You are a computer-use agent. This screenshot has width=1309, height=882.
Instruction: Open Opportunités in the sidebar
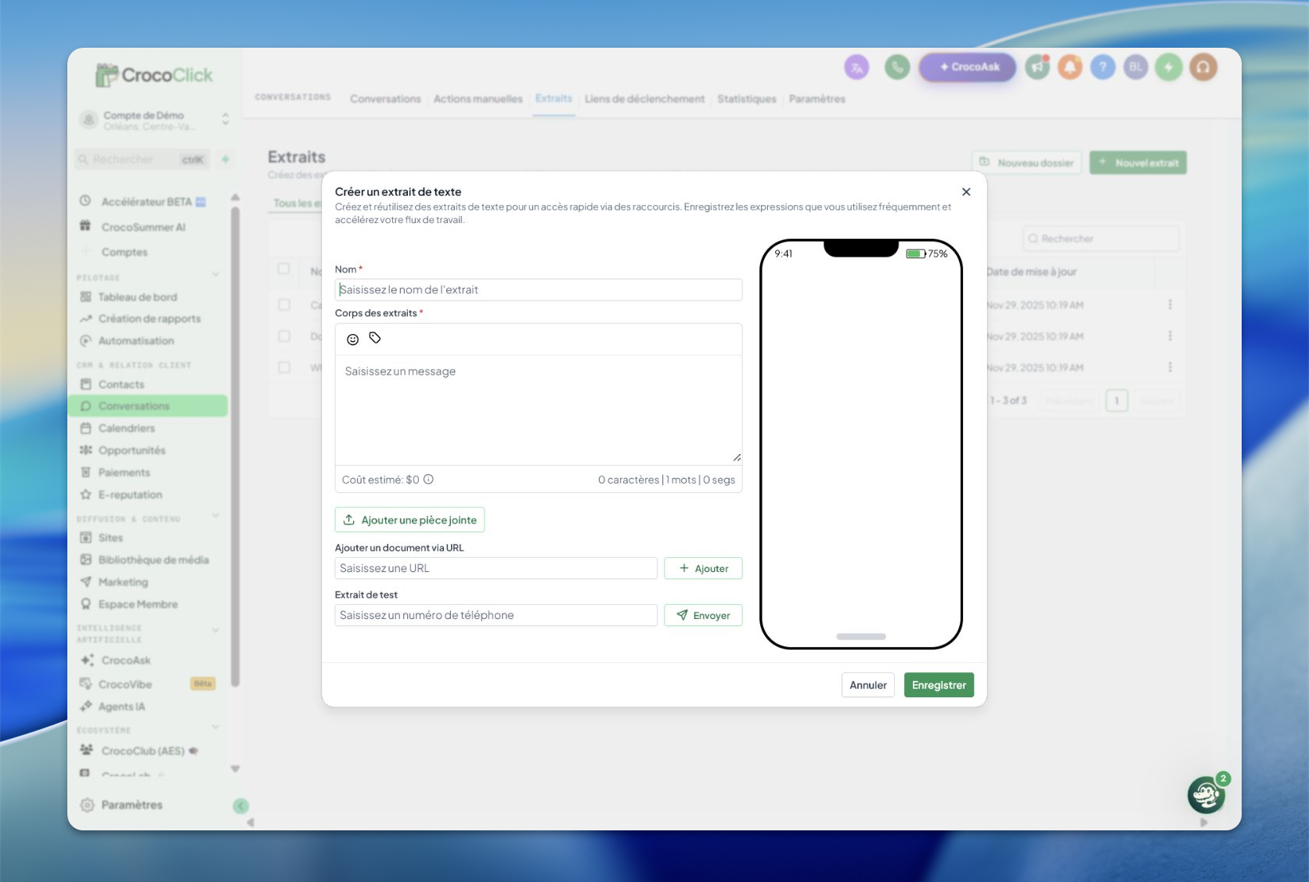coord(132,451)
